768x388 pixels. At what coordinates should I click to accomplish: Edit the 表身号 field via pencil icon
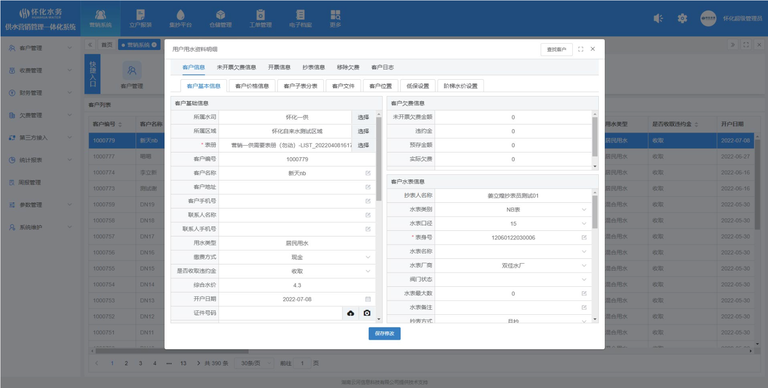click(584, 237)
